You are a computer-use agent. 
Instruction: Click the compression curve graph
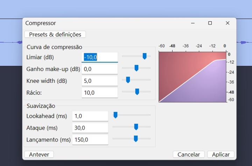pyautogui.click(x=192, y=77)
